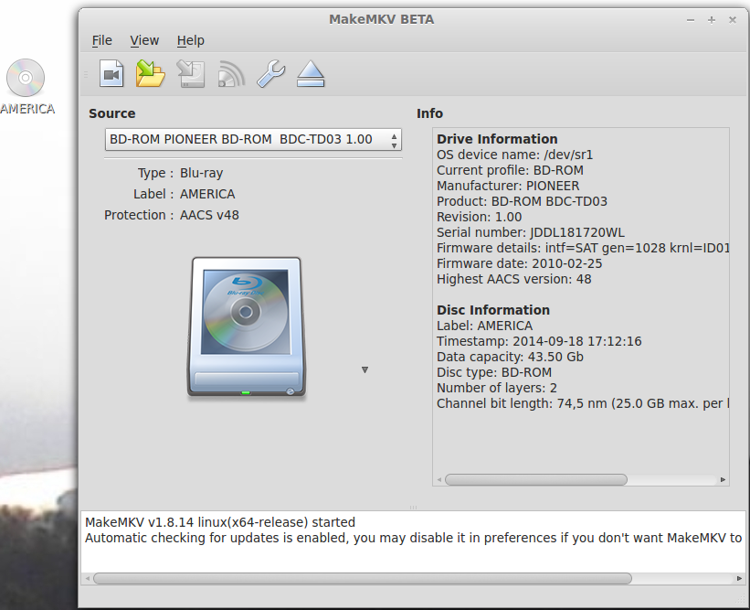Click right arrow of log scrollbar
This screenshot has width=750, height=610.
point(739,578)
